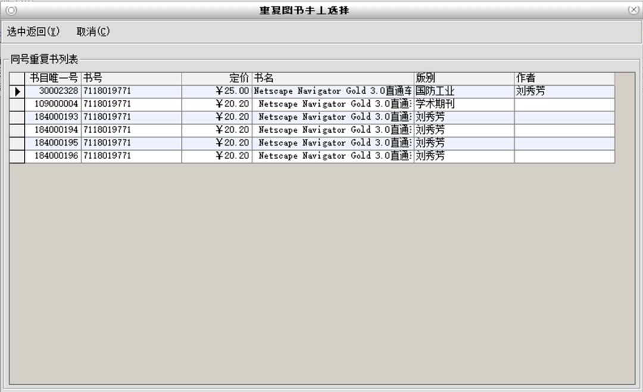Click the 国防工业 publisher cell
This screenshot has height=392, width=643.
[464, 91]
